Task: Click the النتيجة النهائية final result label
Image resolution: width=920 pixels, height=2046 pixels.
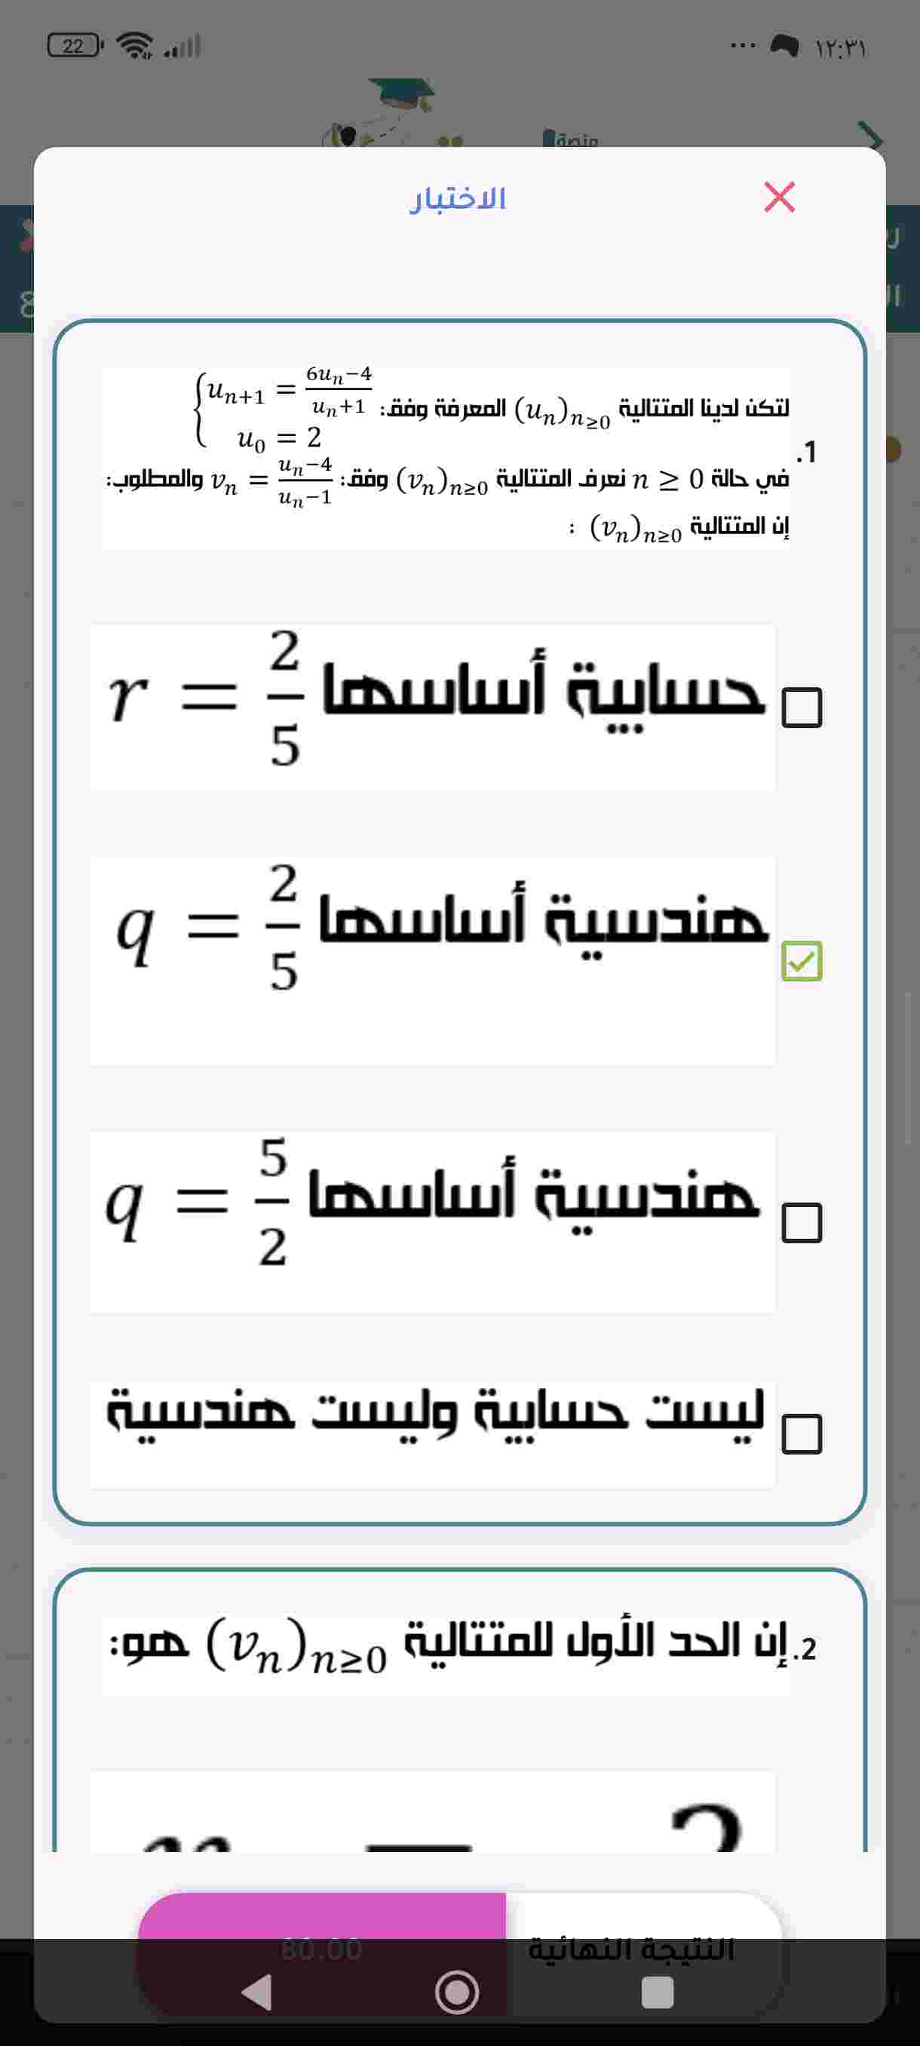Action: 632,1949
